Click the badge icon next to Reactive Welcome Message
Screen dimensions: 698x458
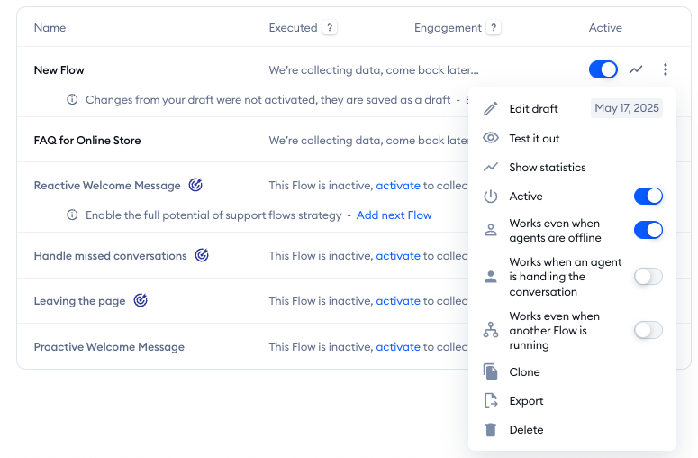tap(195, 186)
